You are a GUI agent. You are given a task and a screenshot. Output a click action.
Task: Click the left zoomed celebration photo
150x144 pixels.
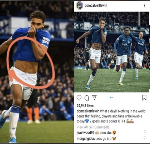point(37,72)
